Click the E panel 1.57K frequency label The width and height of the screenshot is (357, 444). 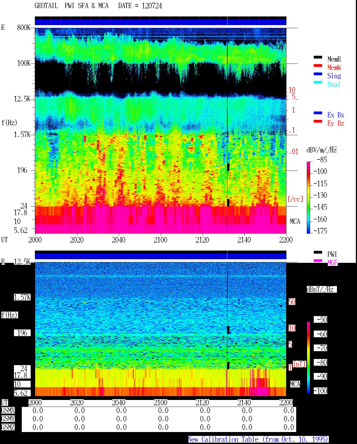pos(22,135)
